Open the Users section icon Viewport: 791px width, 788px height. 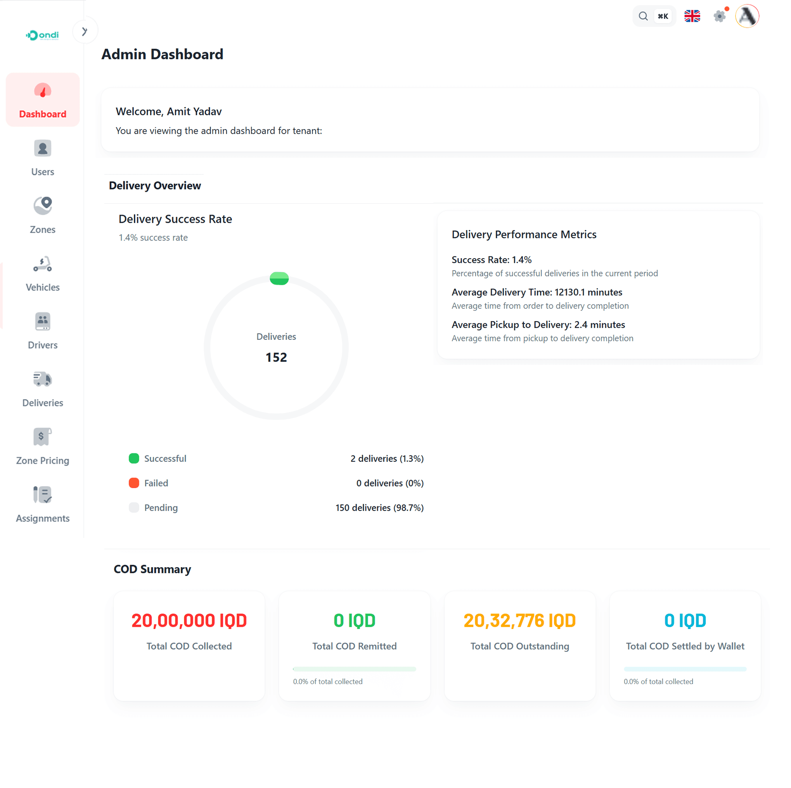pyautogui.click(x=43, y=148)
